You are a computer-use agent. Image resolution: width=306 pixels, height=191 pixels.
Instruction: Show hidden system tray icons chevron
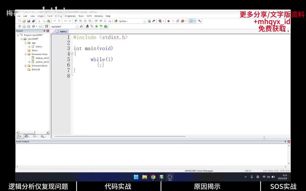245,177
